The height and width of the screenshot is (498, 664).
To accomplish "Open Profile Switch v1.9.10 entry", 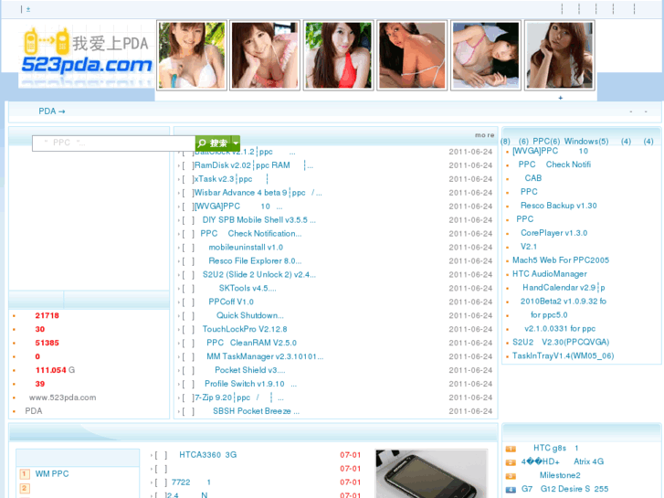I will tap(250, 384).
